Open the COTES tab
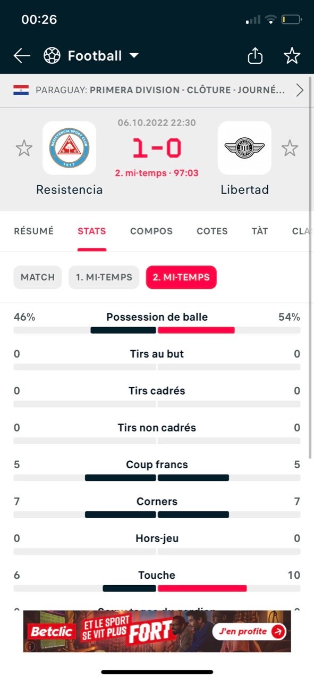 pos(212,231)
